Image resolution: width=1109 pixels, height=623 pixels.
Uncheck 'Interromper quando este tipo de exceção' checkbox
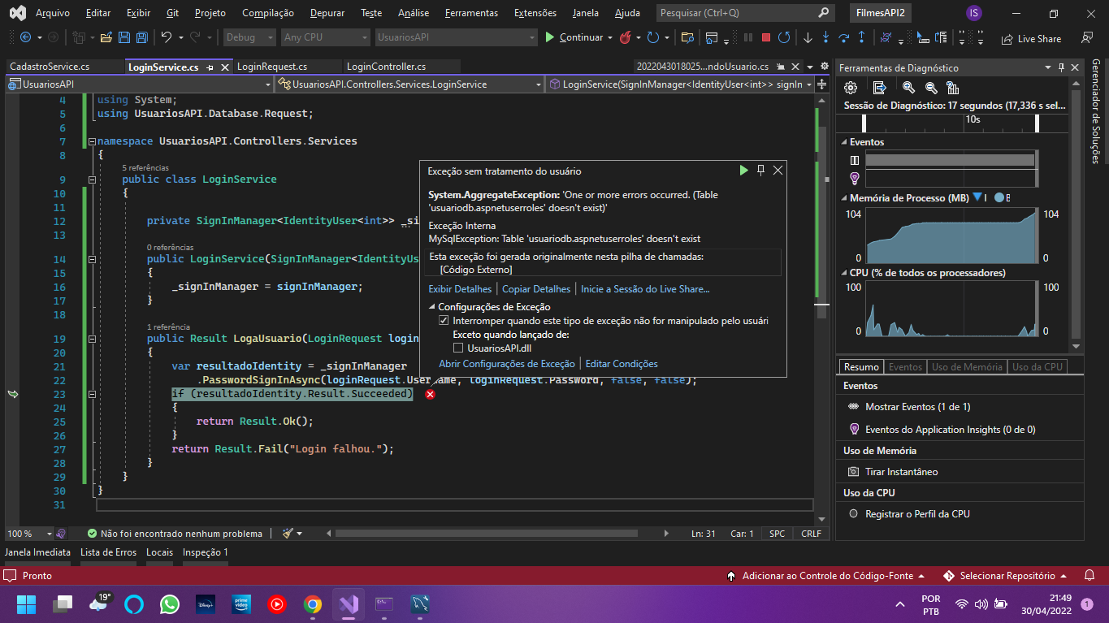444,321
